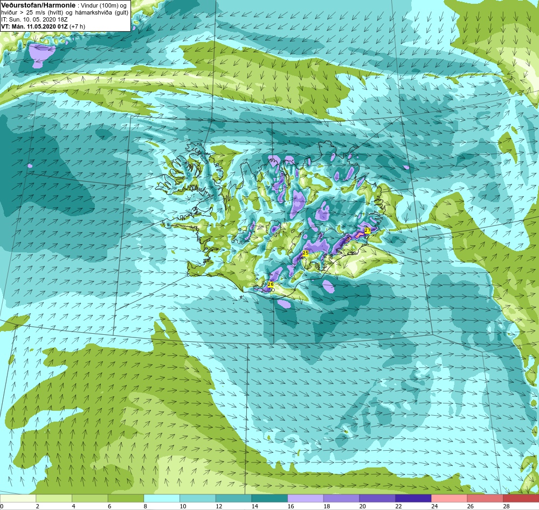Select the 20–22 m/s violet legend swatch
The height and width of the screenshot is (510, 539).
pos(377,499)
